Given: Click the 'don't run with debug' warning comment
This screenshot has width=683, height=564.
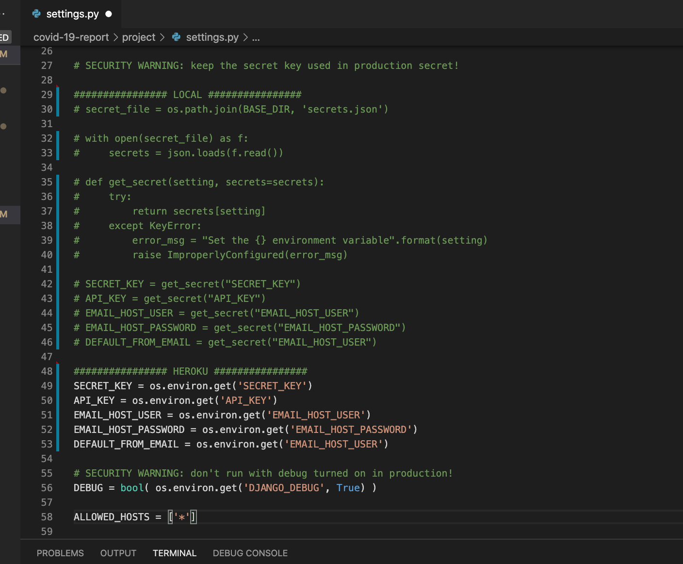Looking at the screenshot, I should [x=263, y=473].
